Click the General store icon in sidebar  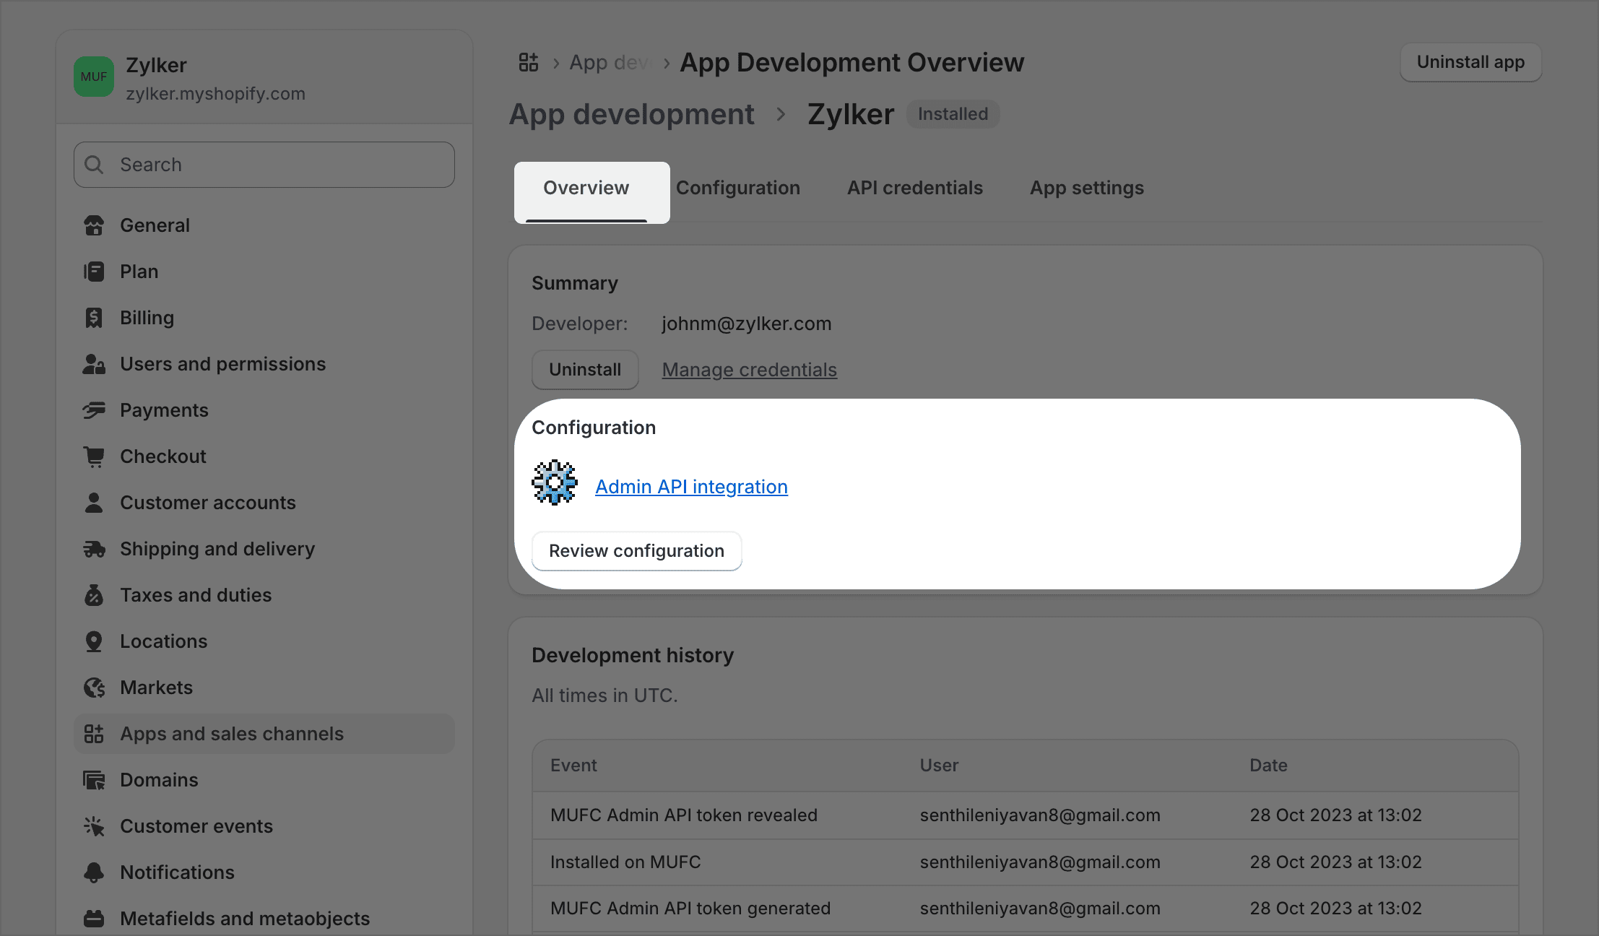point(94,225)
